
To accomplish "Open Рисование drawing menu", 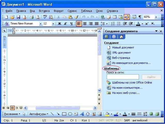I will pyautogui.click(x=12, y=114).
